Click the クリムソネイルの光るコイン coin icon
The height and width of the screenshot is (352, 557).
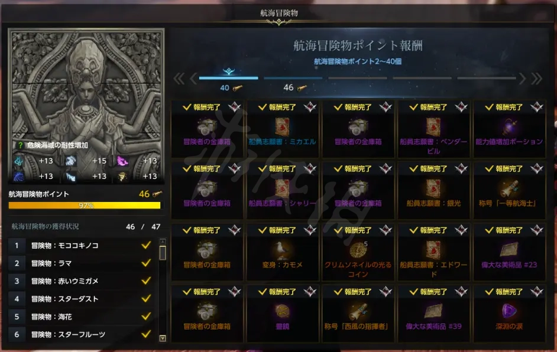coord(358,249)
